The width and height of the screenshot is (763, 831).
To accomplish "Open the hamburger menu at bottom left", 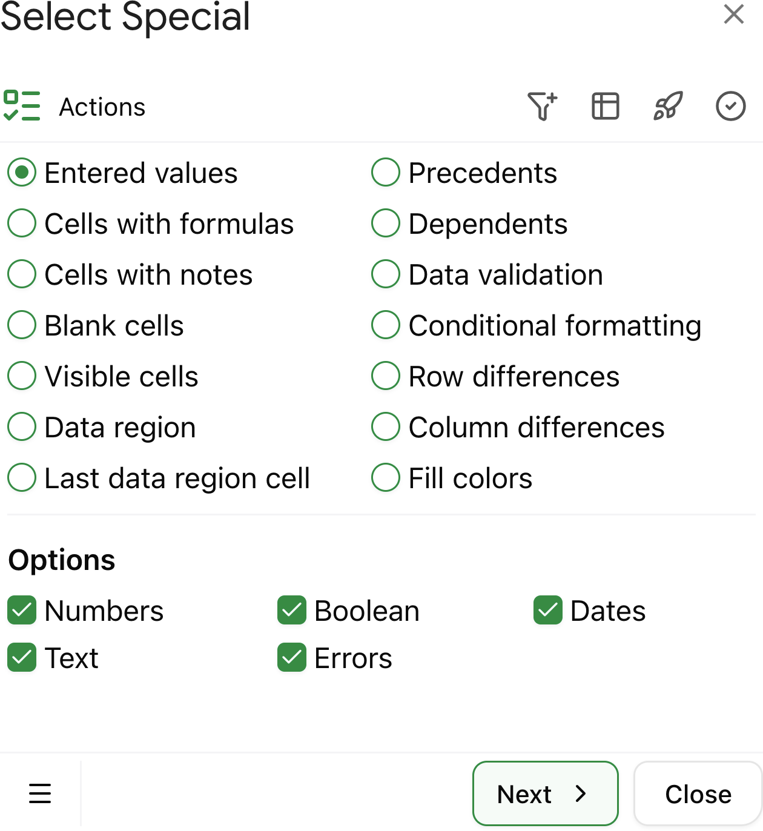I will pos(40,793).
